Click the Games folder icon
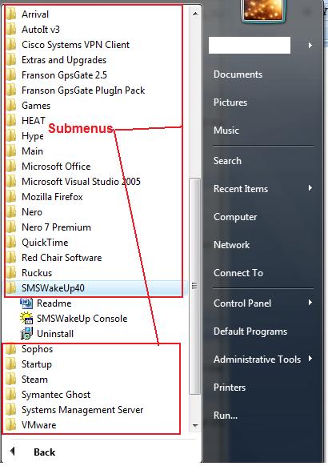This screenshot has height=466, width=328. 11,105
